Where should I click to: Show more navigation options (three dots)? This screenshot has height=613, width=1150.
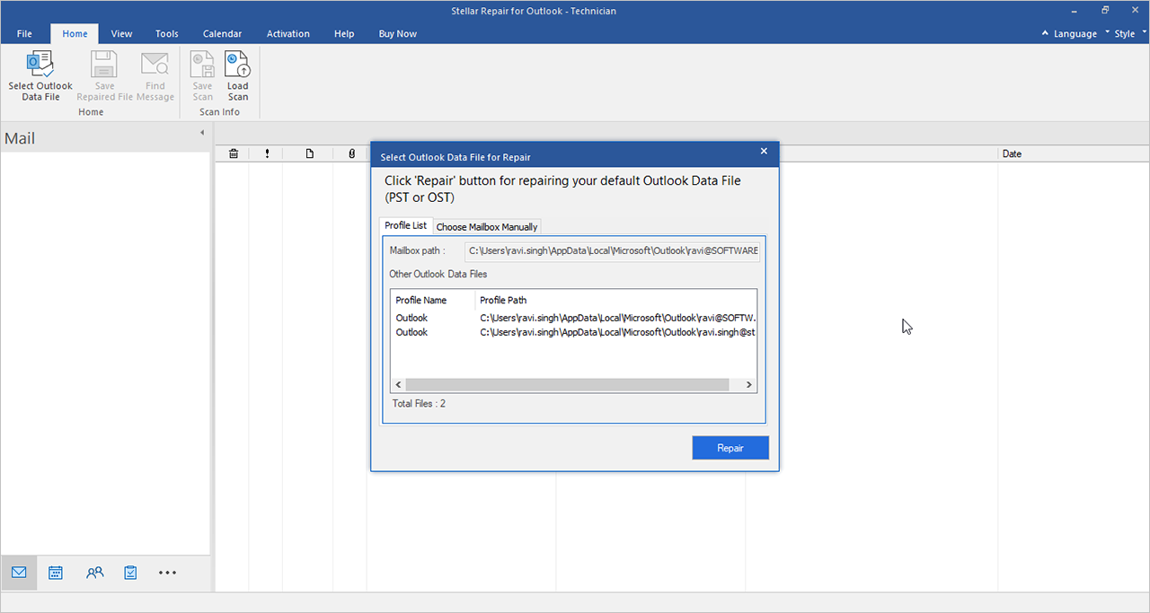coord(167,573)
